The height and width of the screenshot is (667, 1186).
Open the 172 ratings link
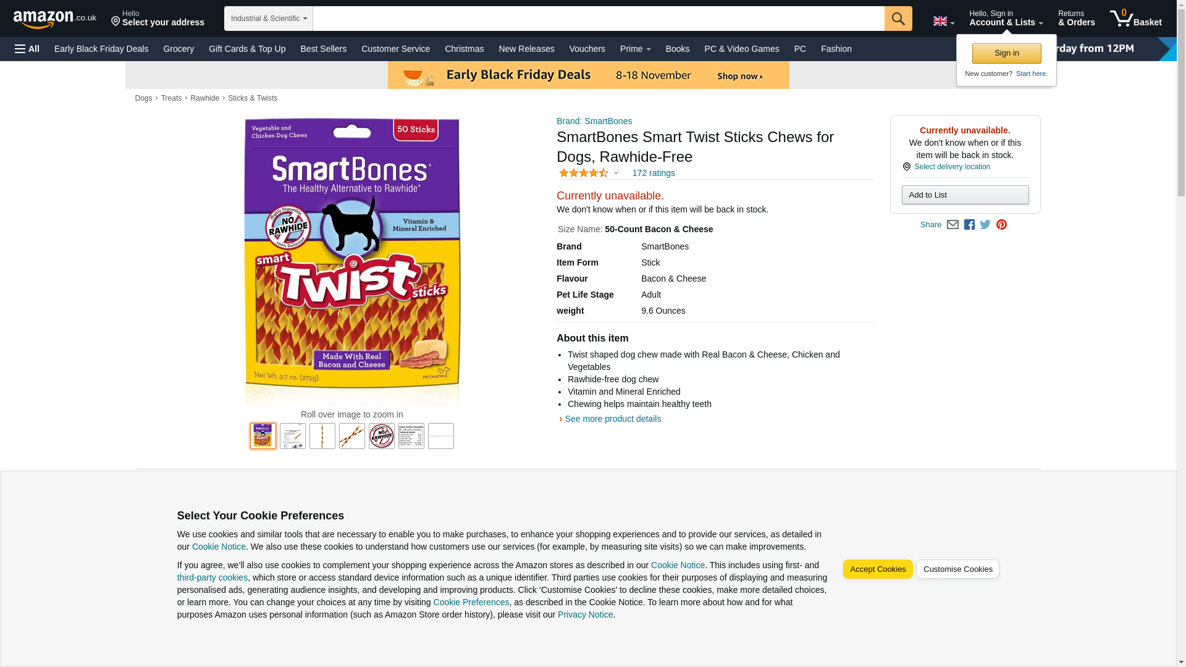point(653,174)
